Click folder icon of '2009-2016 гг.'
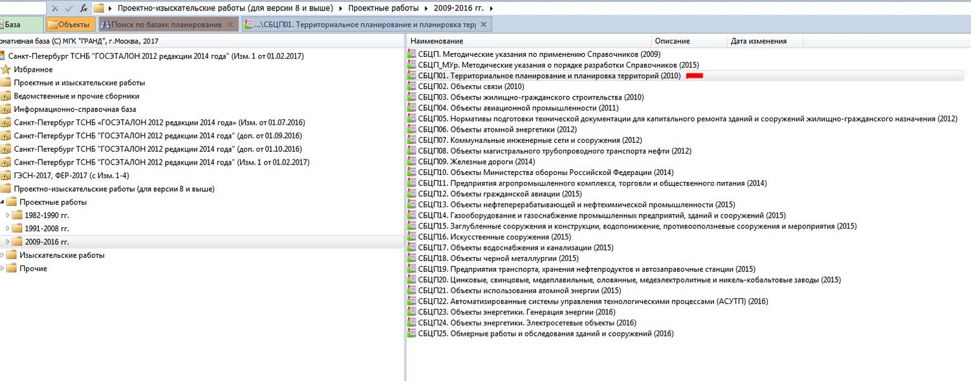 click(x=17, y=242)
